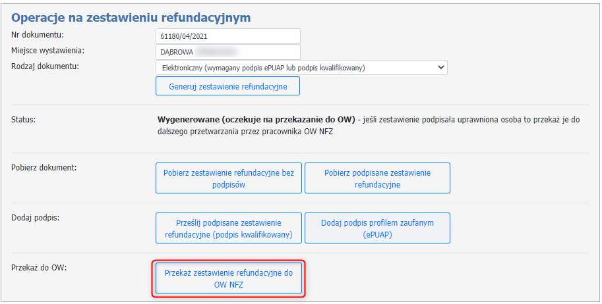Focus the Miejsce wystawienia text field
Screen dimensions: 602x304
[227, 52]
